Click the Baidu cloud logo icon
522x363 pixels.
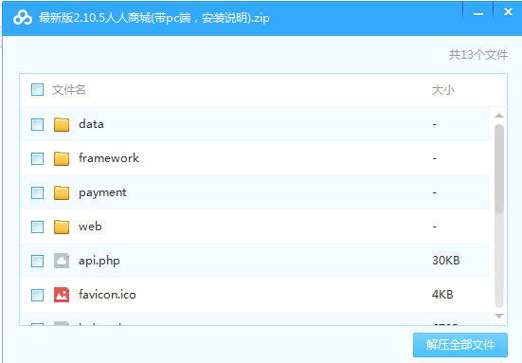pos(23,18)
